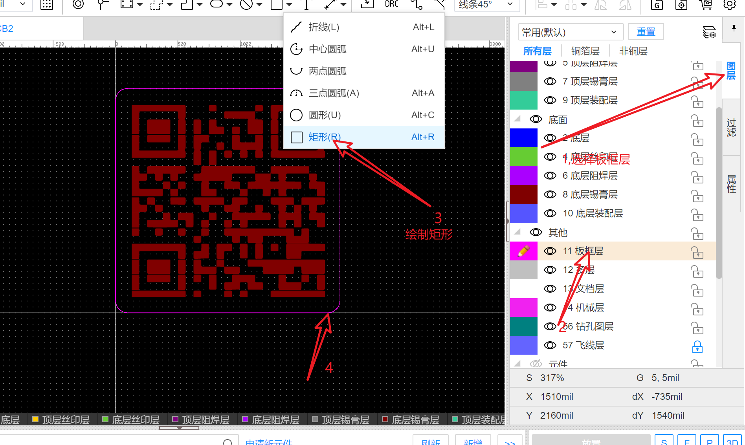Hide the 8 底层锡膏层 layer

click(550, 194)
